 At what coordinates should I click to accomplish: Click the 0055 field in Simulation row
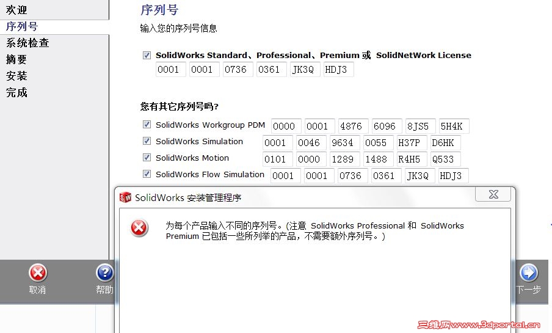pyautogui.click(x=379, y=143)
